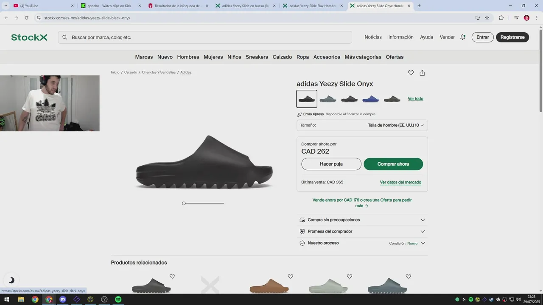This screenshot has width=543, height=305.
Task: Click the Vender header link
Action: [x=447, y=37]
